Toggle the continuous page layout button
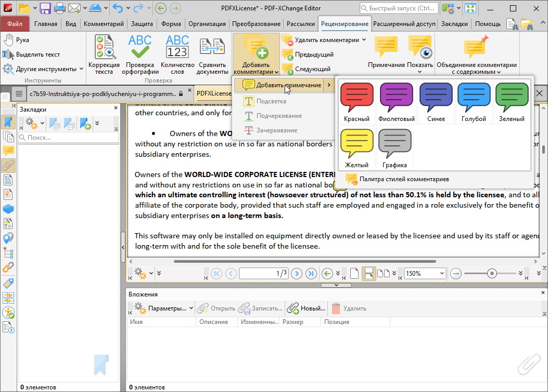 (368, 273)
